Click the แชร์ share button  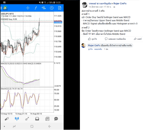click(138, 39)
